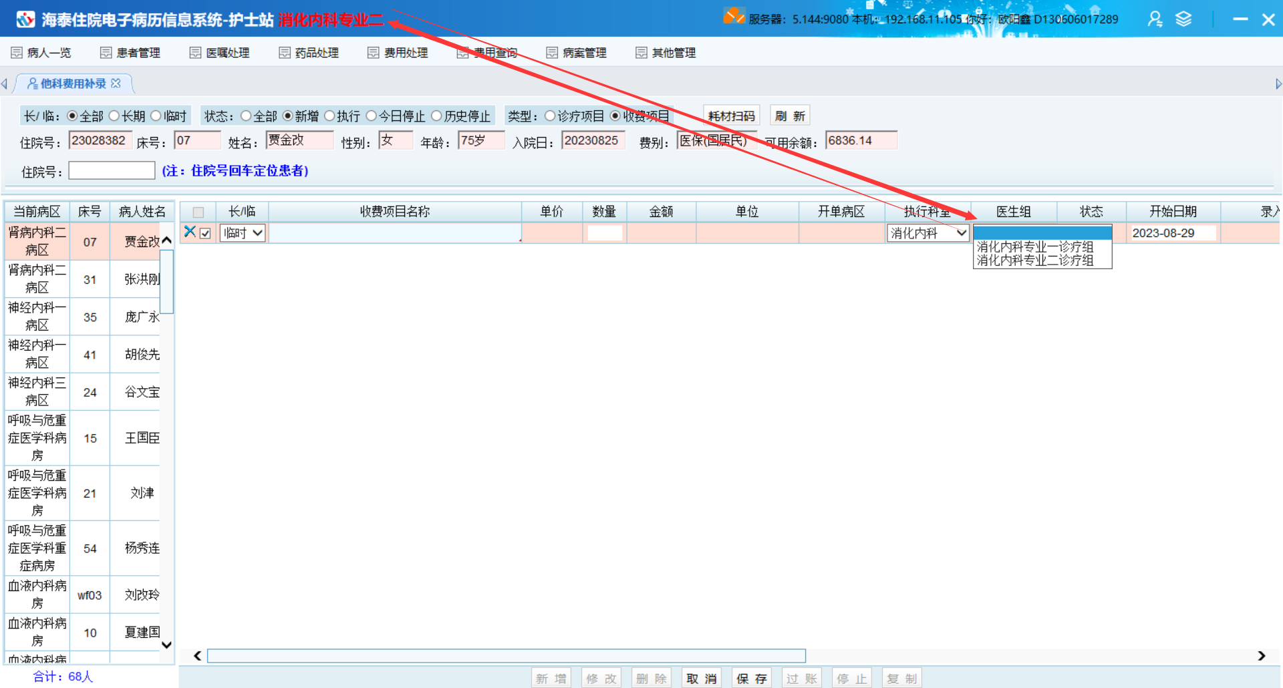
Task: Focus the empty 住院号 search field
Action: (112, 171)
